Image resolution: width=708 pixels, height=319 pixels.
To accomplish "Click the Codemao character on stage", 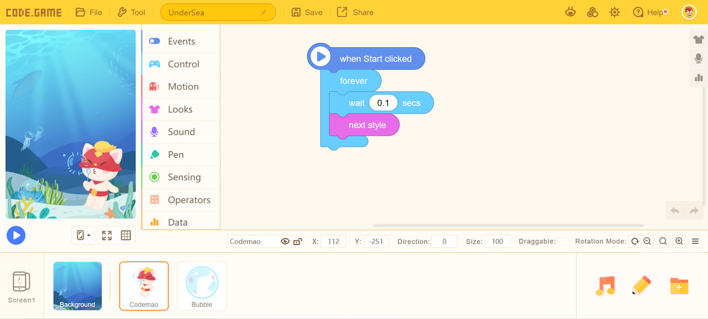I will (100, 175).
